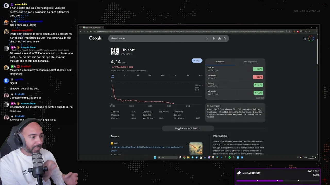Open Chrome from the Windows taskbar
The width and height of the screenshot is (330, 185).
point(184,158)
